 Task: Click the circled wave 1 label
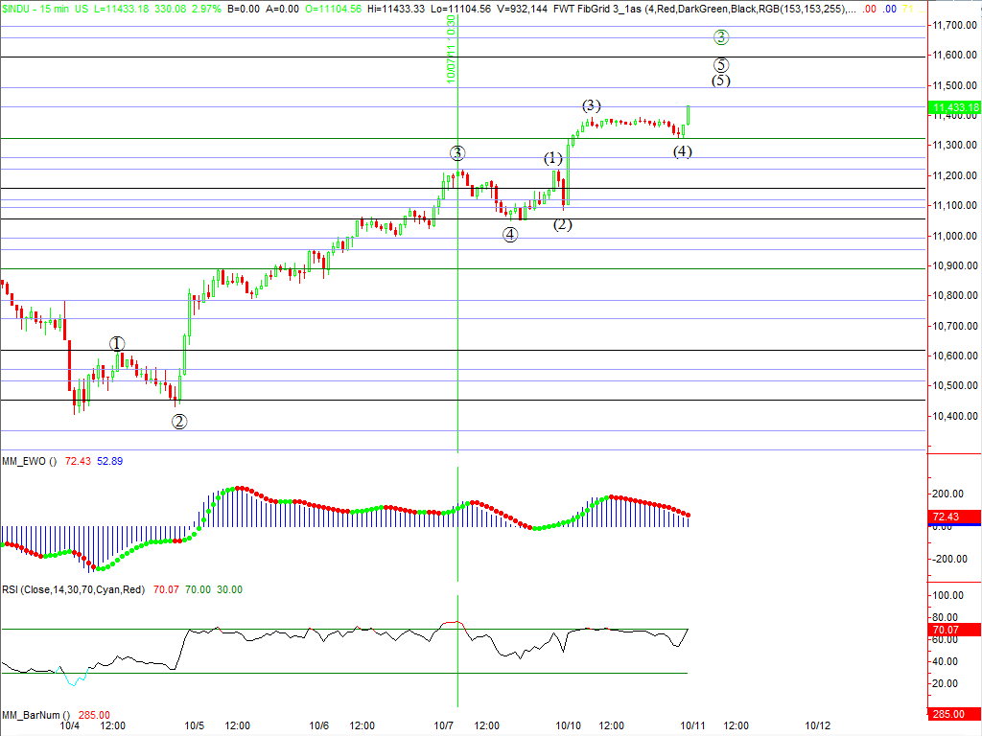coord(117,344)
